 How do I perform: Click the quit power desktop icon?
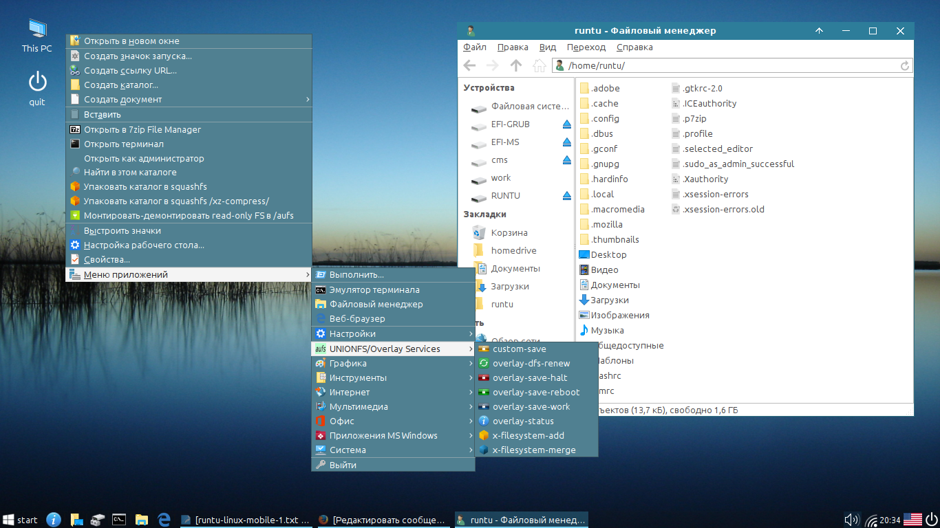(x=37, y=89)
